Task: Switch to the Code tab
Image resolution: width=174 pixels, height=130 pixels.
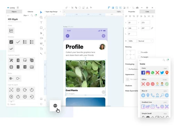Action: [147, 11]
